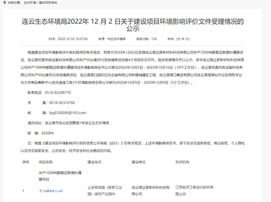Click the read count value 136
This screenshot has height=202, width=271.
pos(154,39)
